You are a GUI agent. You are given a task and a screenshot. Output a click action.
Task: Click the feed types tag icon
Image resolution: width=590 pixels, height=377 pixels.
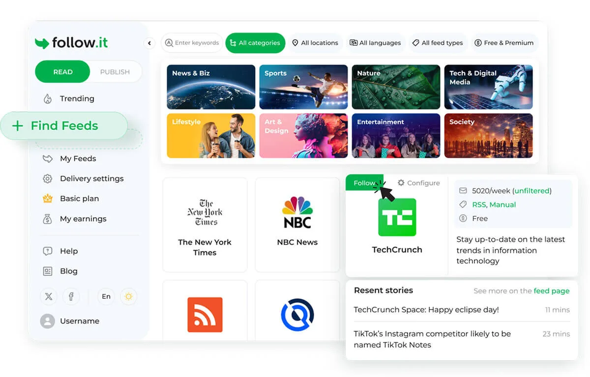point(415,43)
